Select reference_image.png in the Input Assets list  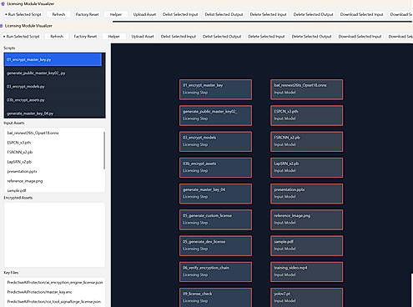[x=53, y=181]
